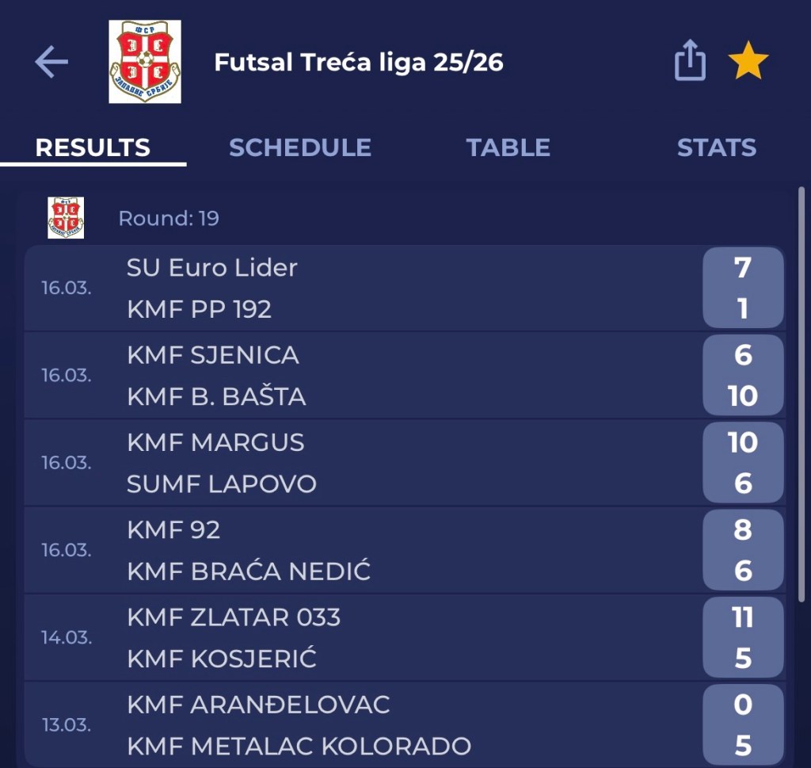Viewport: 811px width, 768px height.
Task: Open KMF SJENICA vs KMF B. BAŠTA match
Action: click(x=356, y=375)
